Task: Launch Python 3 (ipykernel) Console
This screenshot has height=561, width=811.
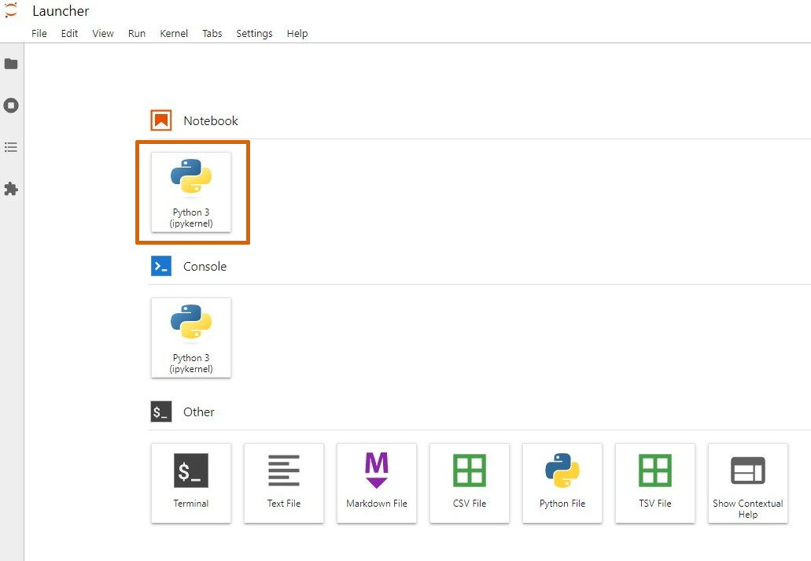Action: 191,338
